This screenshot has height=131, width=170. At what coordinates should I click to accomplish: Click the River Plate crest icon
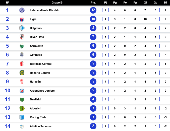[22, 37]
